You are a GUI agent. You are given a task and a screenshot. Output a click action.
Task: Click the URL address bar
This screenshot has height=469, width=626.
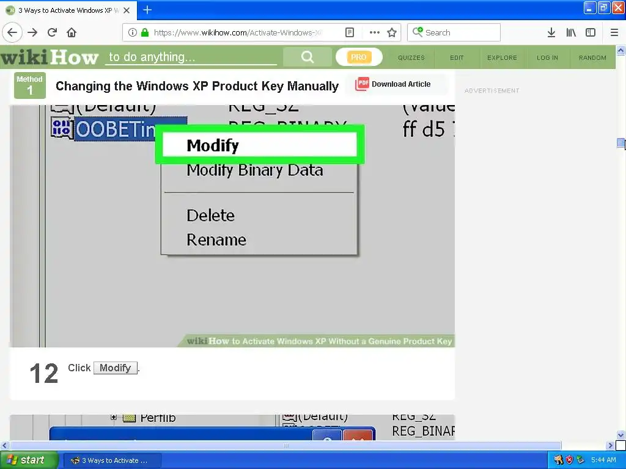(238, 32)
